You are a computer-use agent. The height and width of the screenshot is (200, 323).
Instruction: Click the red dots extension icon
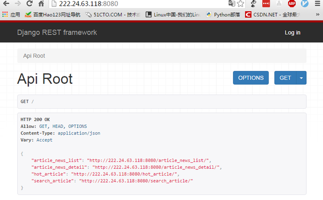point(266,4)
